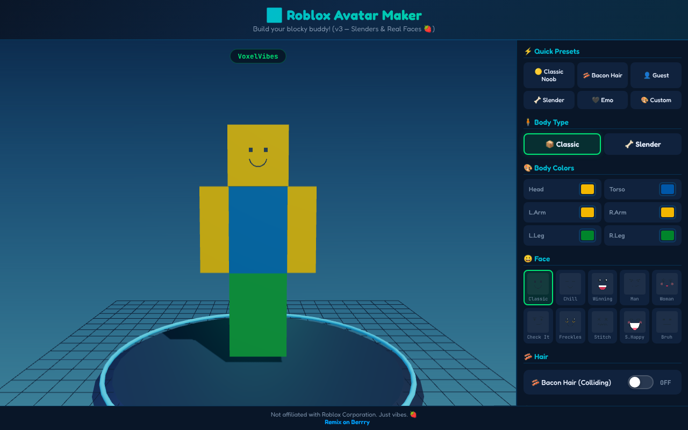This screenshot has width=688, height=430.
Task: Select the Bruh face option
Action: [666, 325]
